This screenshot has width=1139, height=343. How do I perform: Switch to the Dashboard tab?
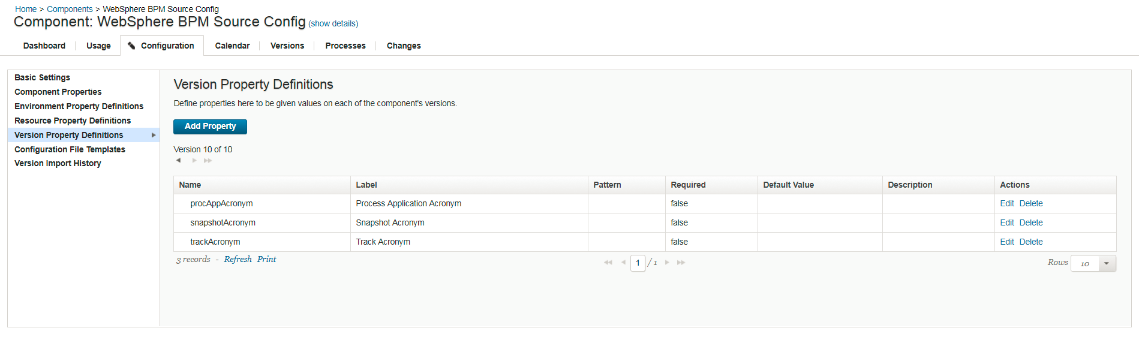(x=44, y=46)
